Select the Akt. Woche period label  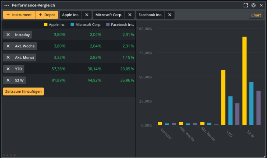coord(25,46)
